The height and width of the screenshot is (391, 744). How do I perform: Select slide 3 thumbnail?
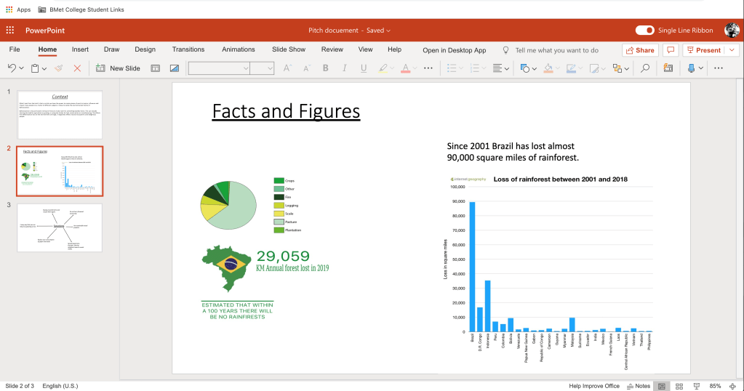60,227
